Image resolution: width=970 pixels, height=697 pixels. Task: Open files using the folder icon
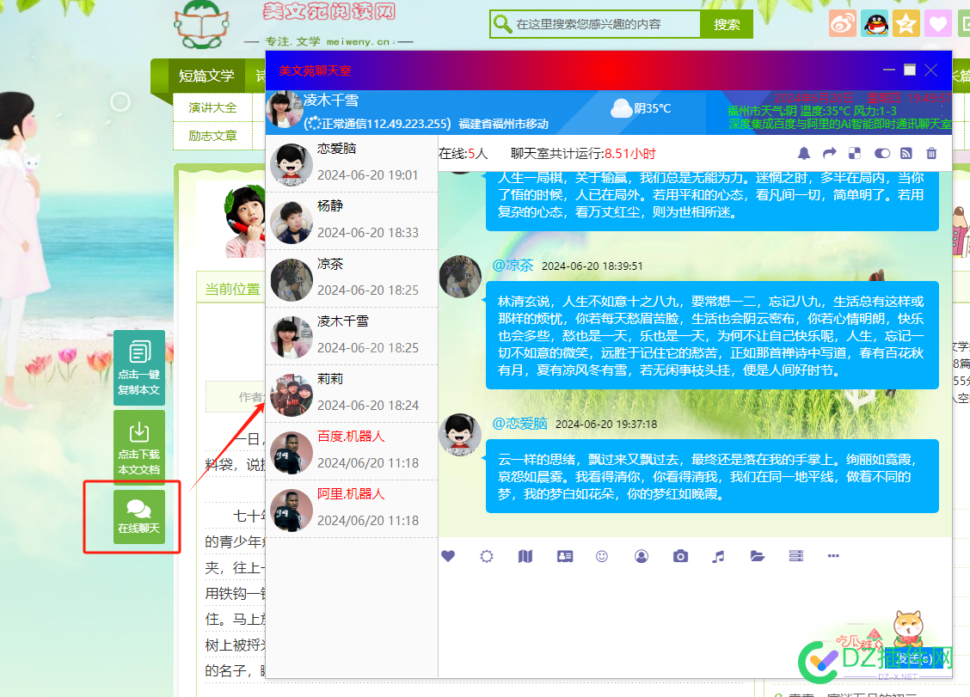pos(757,556)
